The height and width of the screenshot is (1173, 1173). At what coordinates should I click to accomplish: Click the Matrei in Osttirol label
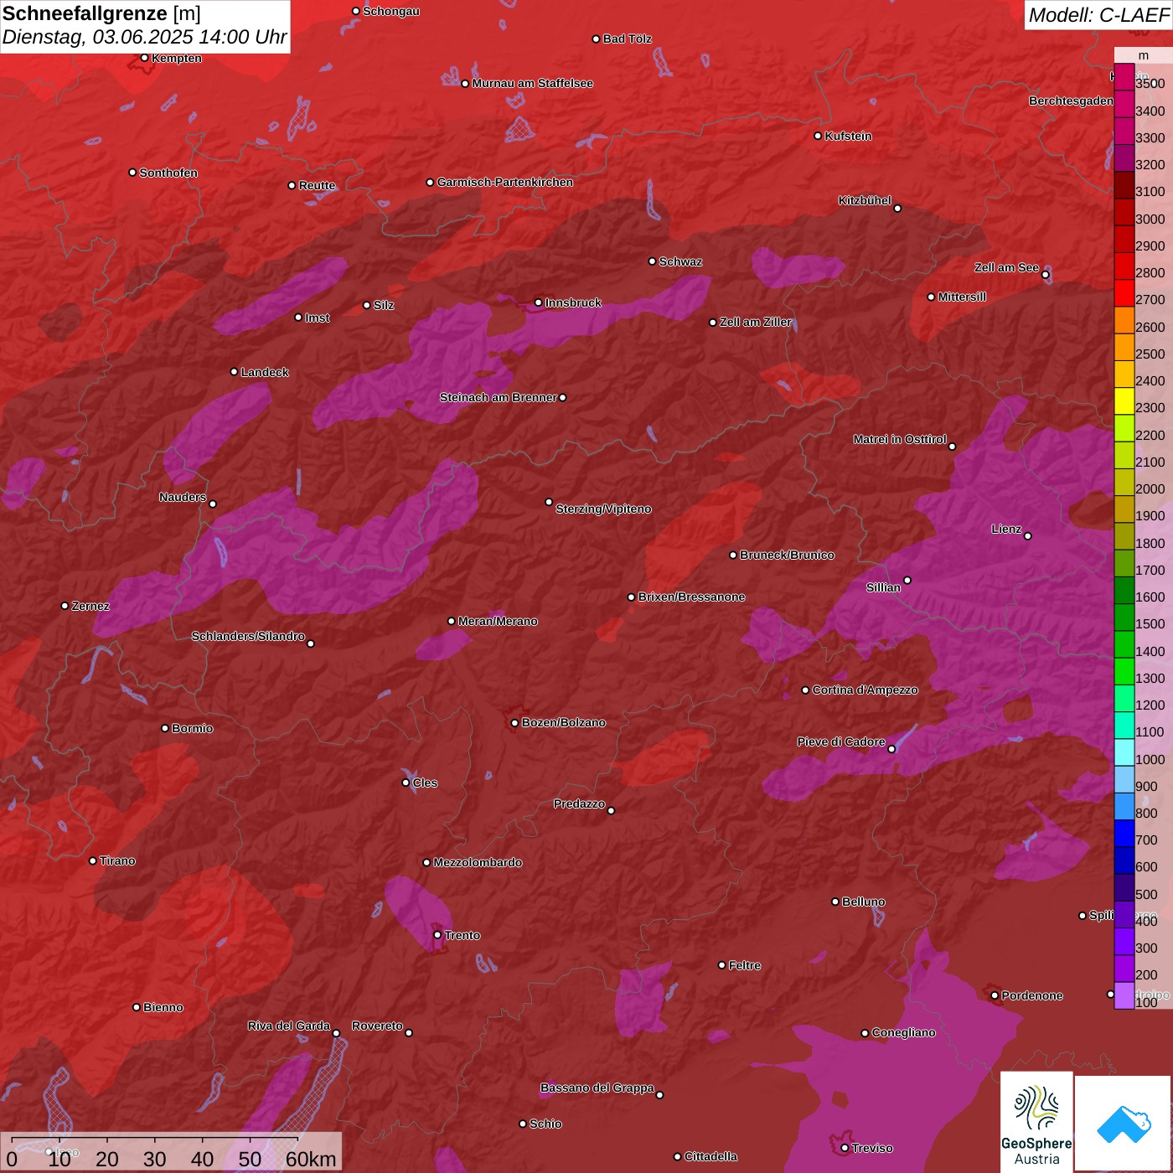pyautogui.click(x=900, y=439)
